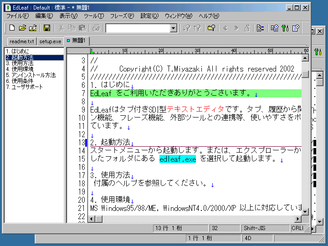Click the horizontal scrollbar right arrow
The width and height of the screenshot is (328, 246).
298,219
